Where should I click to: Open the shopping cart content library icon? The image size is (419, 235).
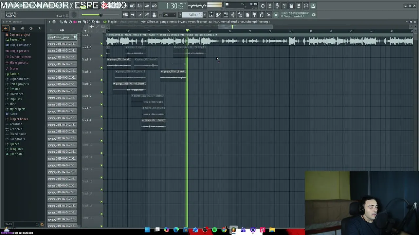276,15
